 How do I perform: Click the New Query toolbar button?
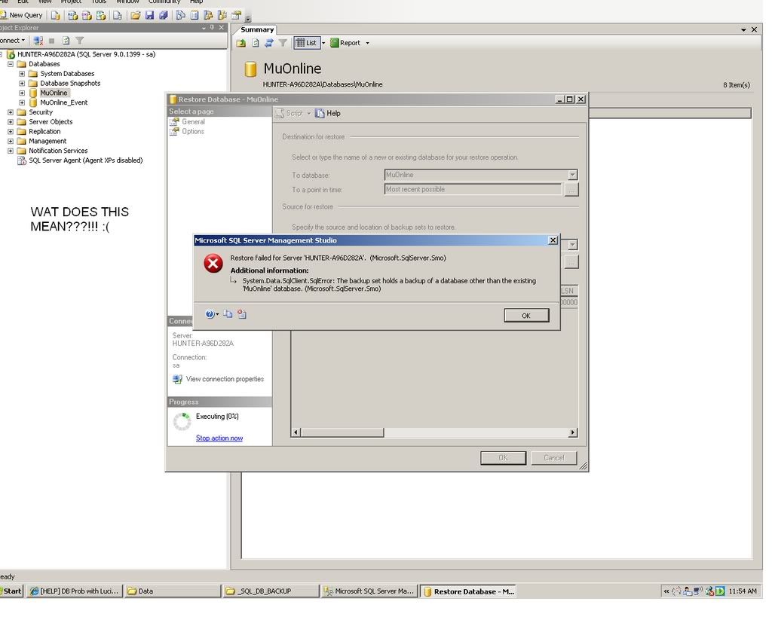pyautogui.click(x=22, y=15)
